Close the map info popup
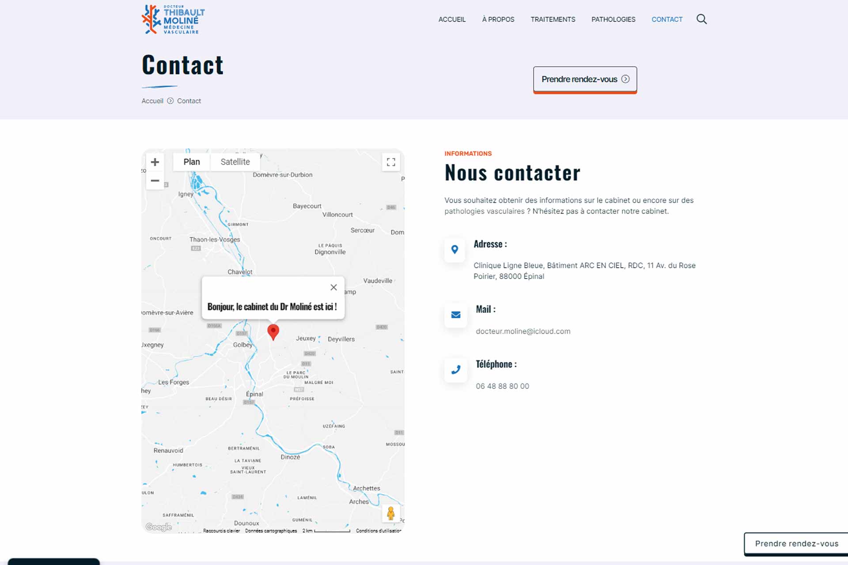This screenshot has height=565, width=848. pos(333,287)
